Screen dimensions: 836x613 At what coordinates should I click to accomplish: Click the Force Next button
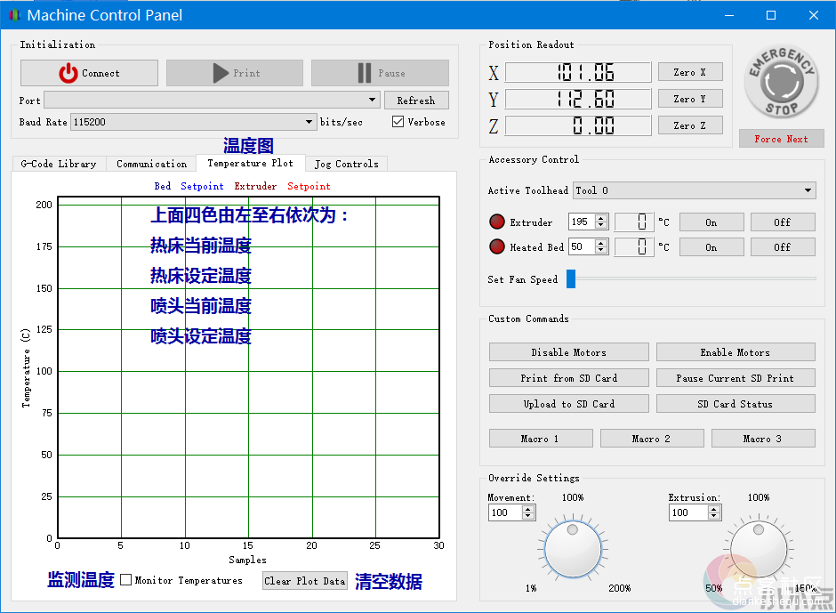781,139
